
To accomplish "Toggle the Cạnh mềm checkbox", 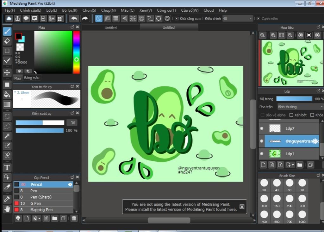I will tap(258, 19).
